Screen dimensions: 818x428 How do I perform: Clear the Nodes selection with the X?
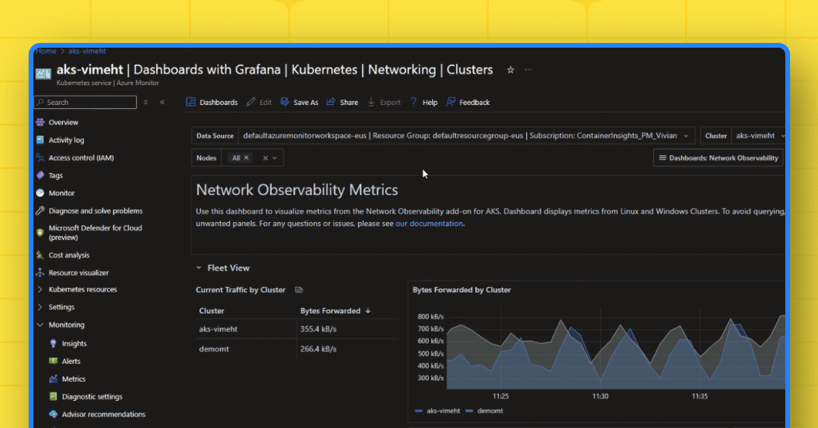[x=265, y=158]
